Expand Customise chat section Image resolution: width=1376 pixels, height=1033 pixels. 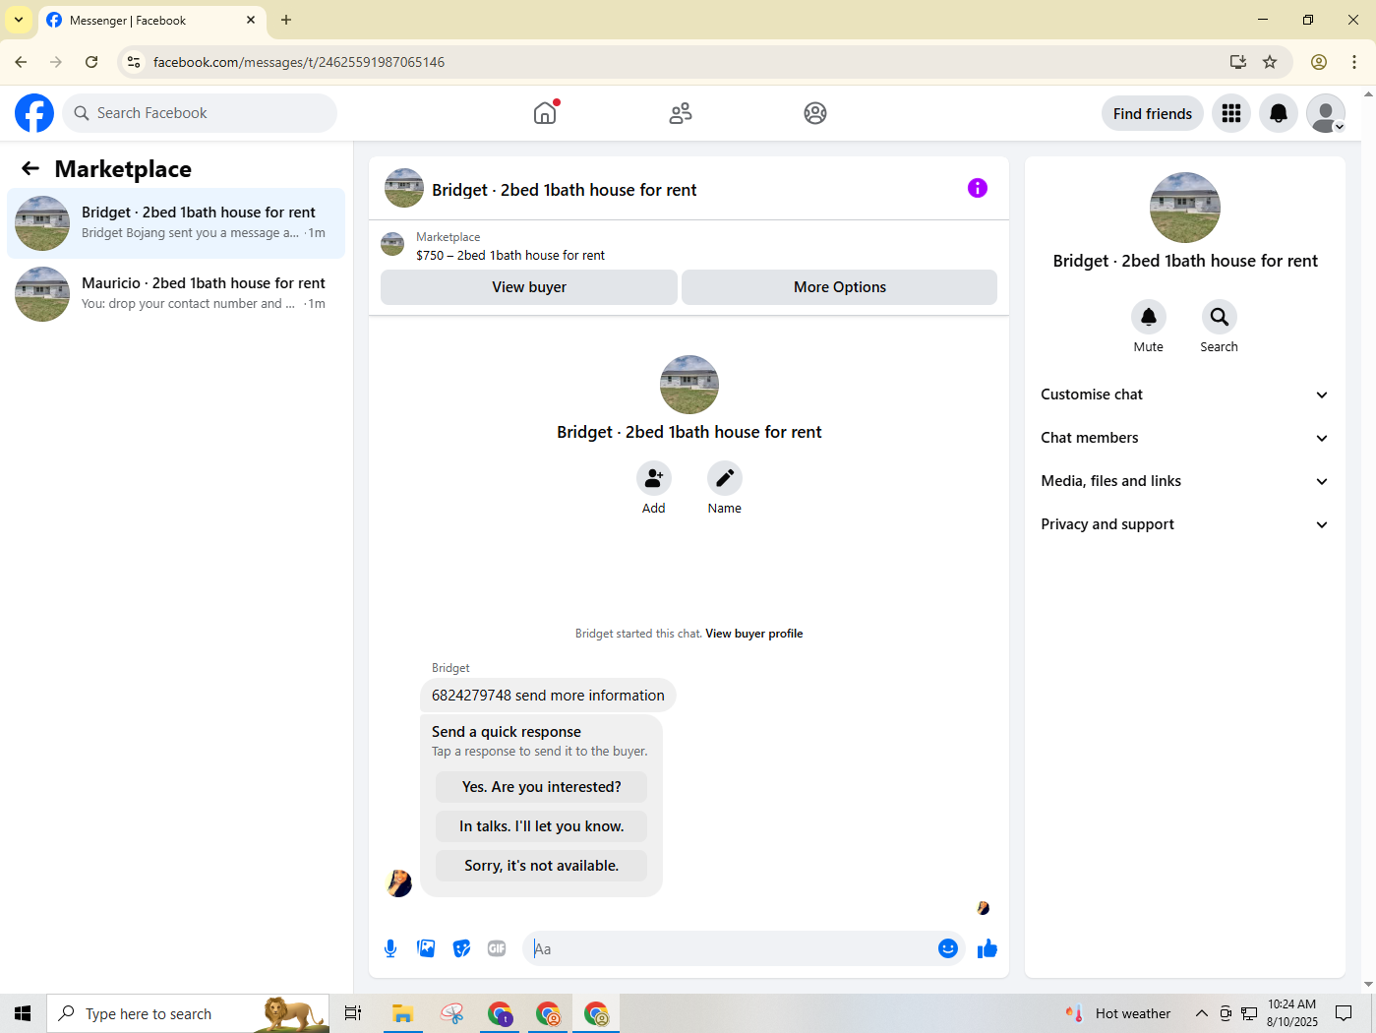click(x=1185, y=395)
